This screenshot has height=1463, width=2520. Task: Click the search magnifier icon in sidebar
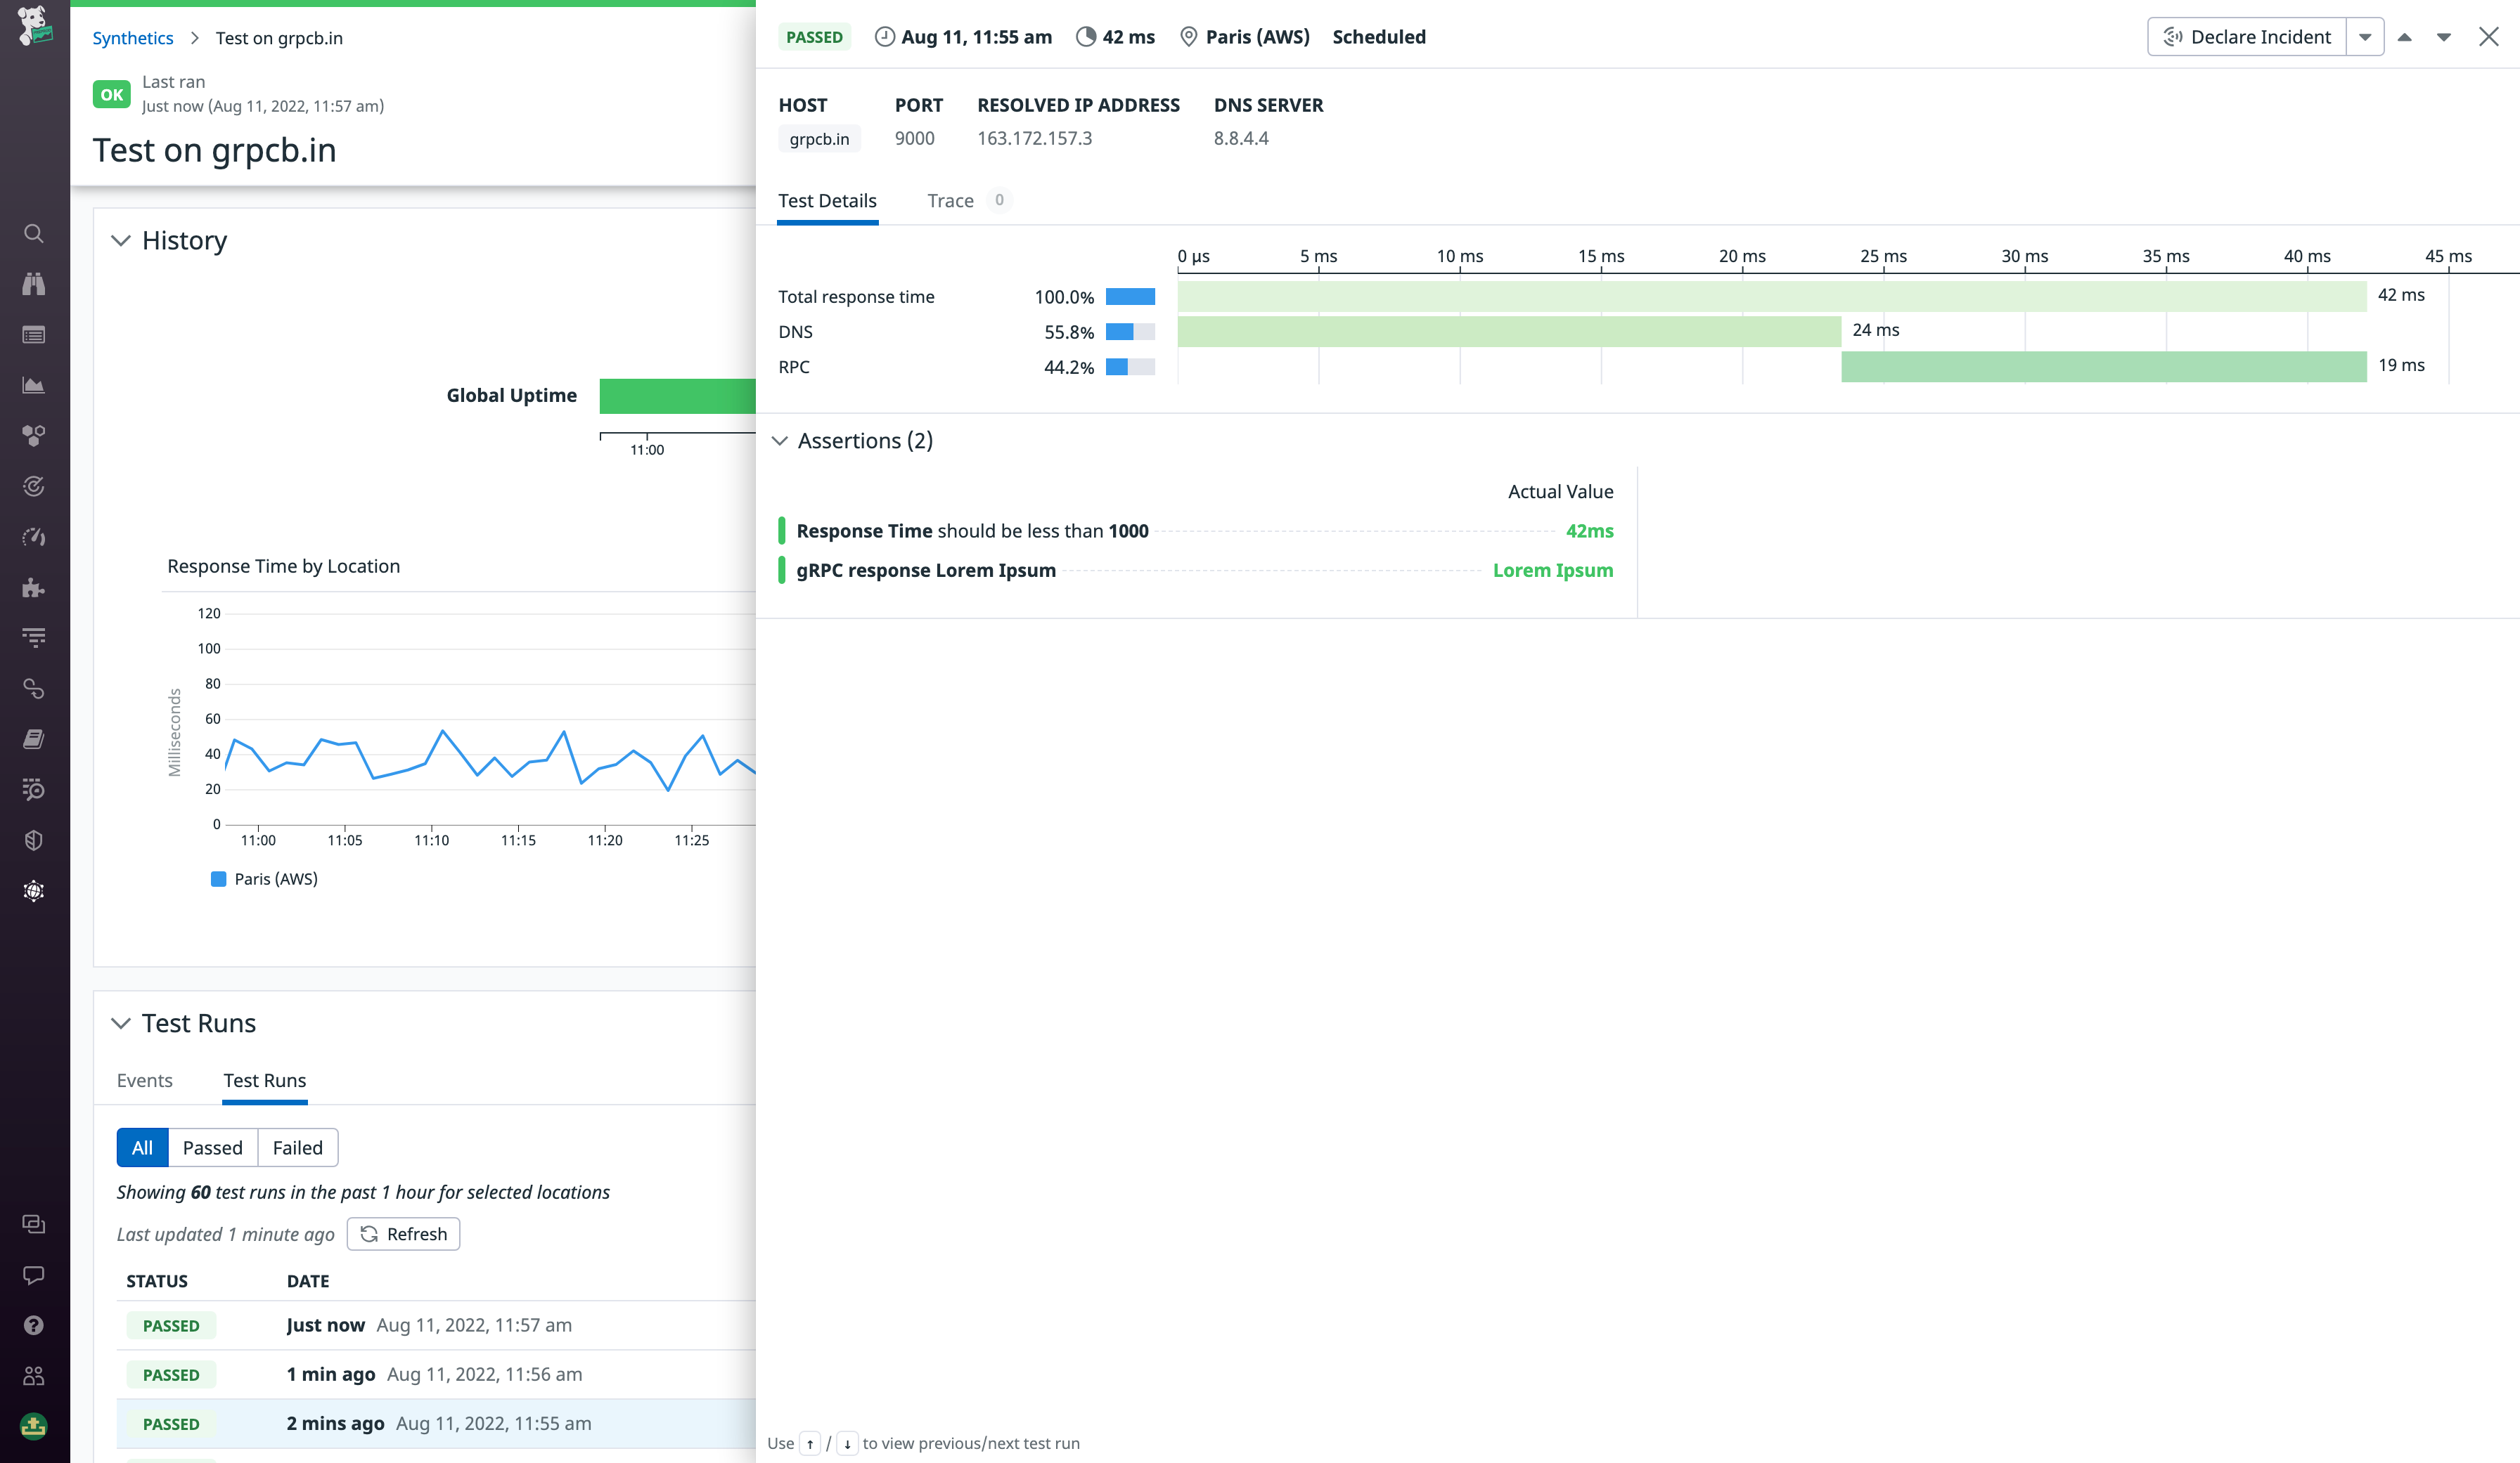tap(33, 234)
